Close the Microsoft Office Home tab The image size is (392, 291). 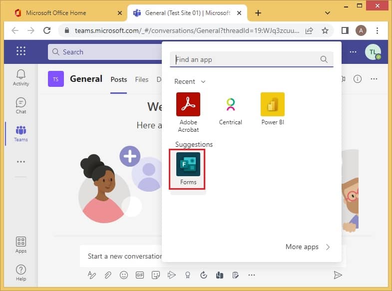(120, 13)
